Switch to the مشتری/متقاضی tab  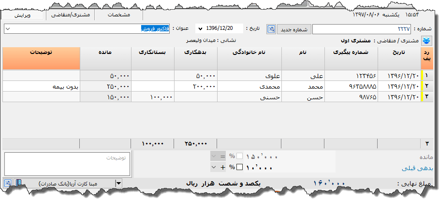(x=71, y=15)
